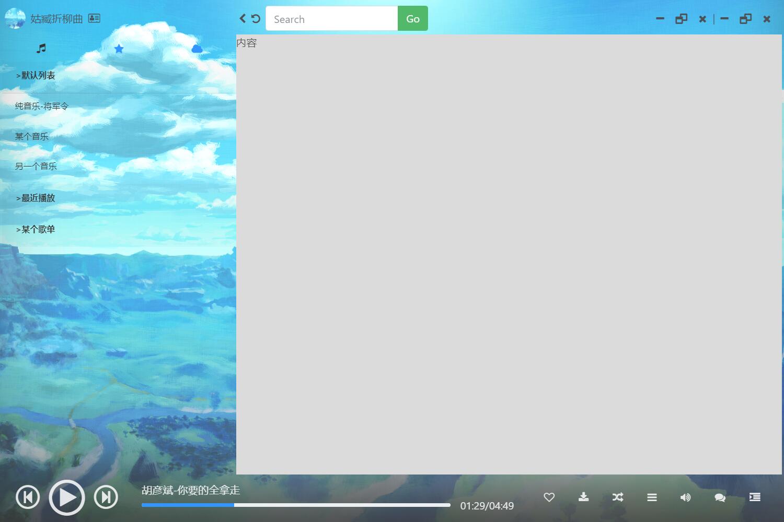Open the volume speaker control

[x=686, y=497]
